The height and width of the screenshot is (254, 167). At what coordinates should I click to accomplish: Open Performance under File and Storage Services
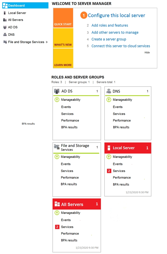coord(70,178)
